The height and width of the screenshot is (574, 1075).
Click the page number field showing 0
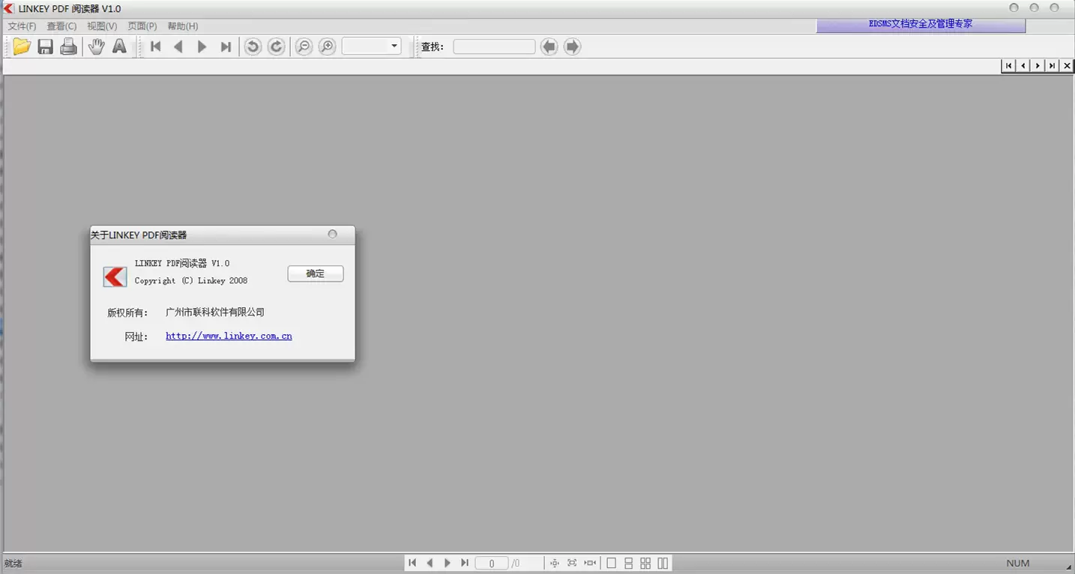coord(492,564)
